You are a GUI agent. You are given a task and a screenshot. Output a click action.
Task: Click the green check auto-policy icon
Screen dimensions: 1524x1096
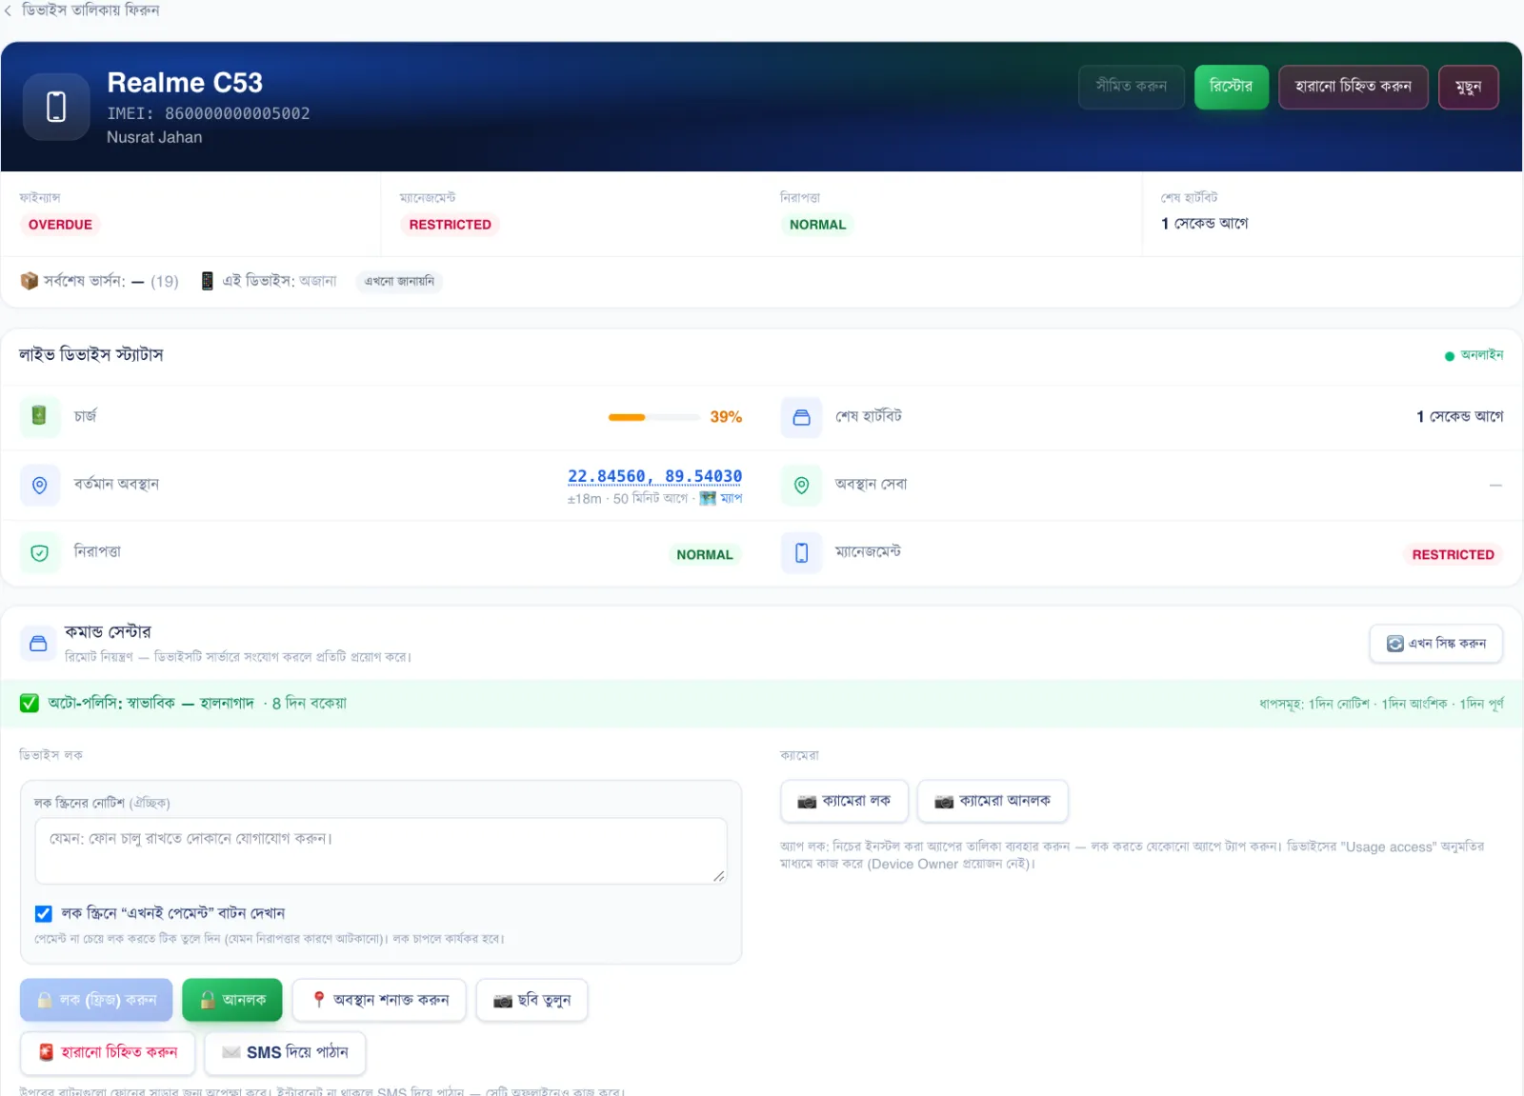(30, 704)
